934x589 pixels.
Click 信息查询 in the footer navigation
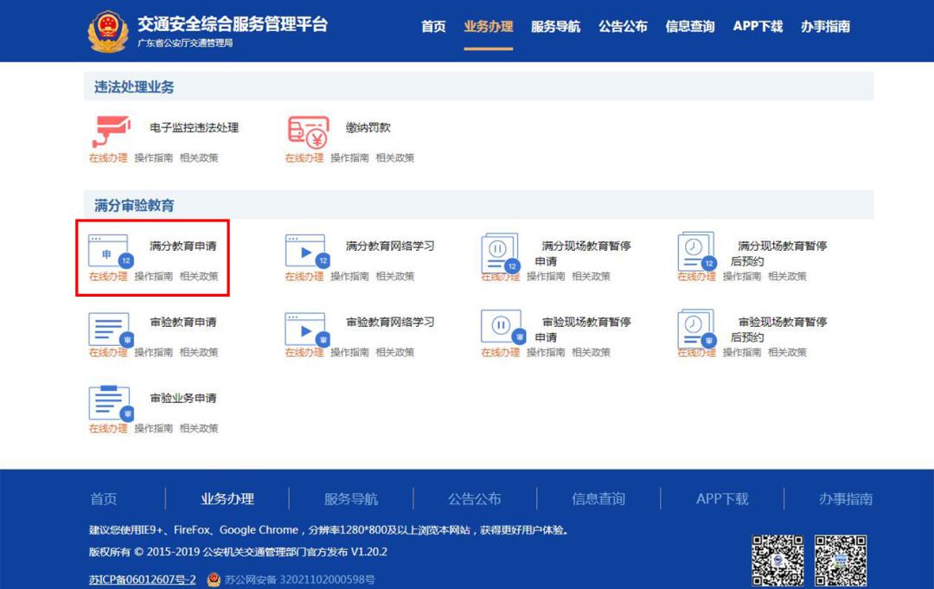pos(598,499)
